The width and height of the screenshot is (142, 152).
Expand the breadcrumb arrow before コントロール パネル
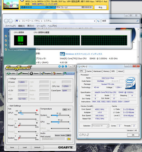tap(20, 21)
